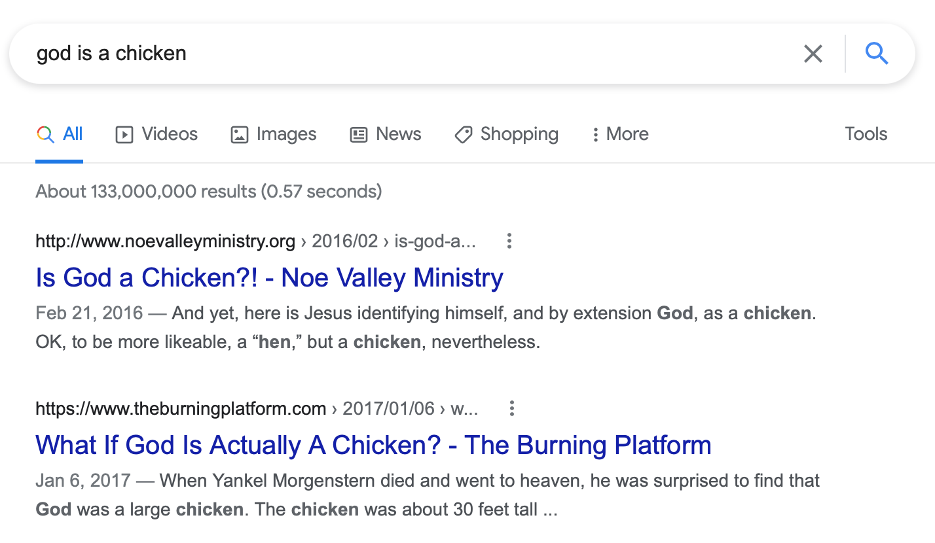Expand the More search filters menu
Viewport: 935px width, 543px height.
point(619,134)
